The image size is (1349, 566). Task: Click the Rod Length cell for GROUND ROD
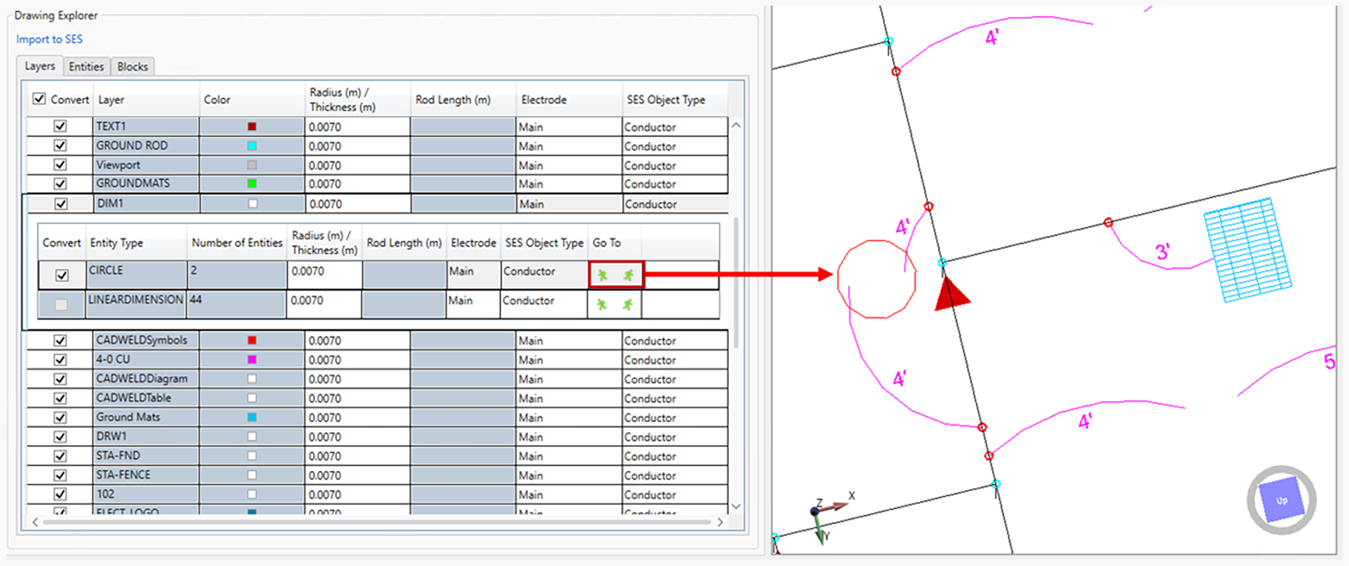(x=463, y=146)
